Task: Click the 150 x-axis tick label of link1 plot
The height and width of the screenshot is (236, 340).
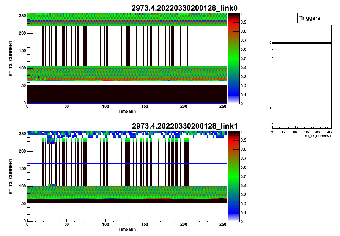Action: 145,224
